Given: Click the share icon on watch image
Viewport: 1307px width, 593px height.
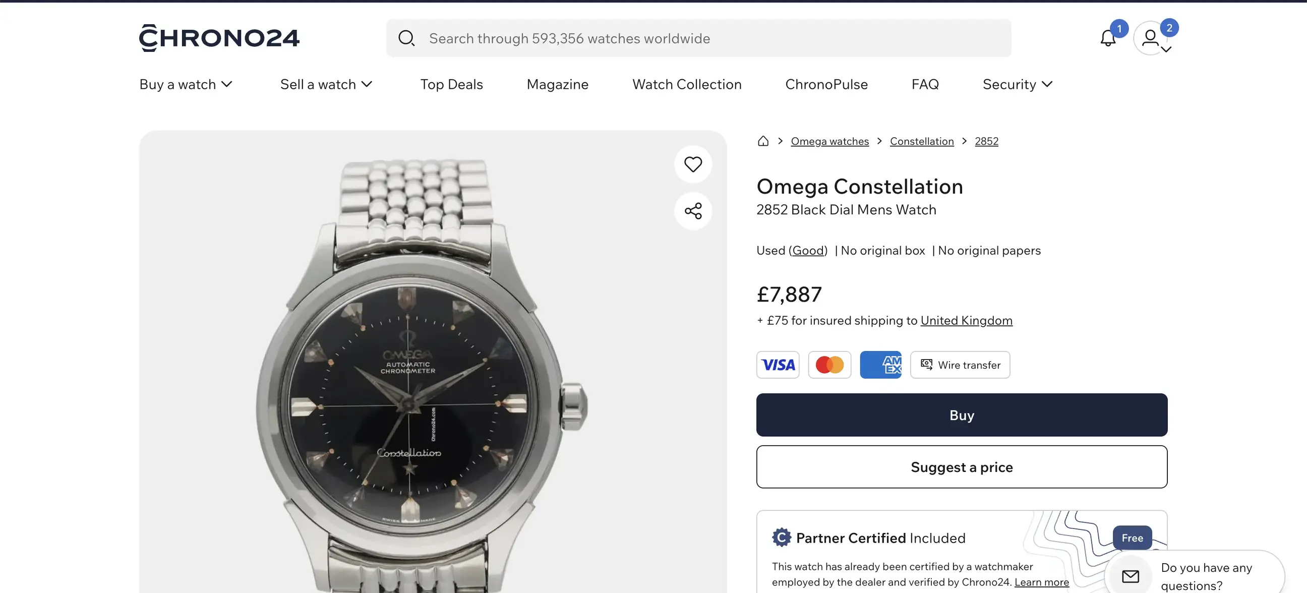Looking at the screenshot, I should 692,211.
